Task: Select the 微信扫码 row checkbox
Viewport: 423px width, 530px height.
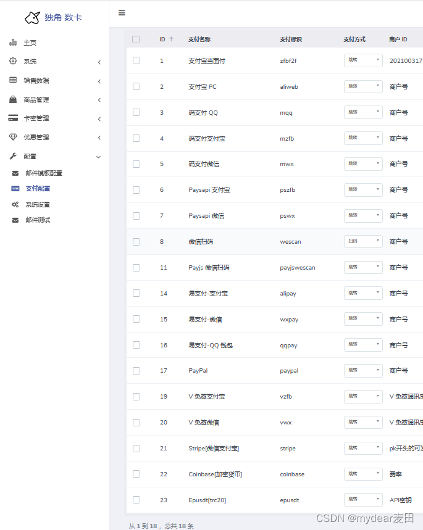Action: coord(136,242)
